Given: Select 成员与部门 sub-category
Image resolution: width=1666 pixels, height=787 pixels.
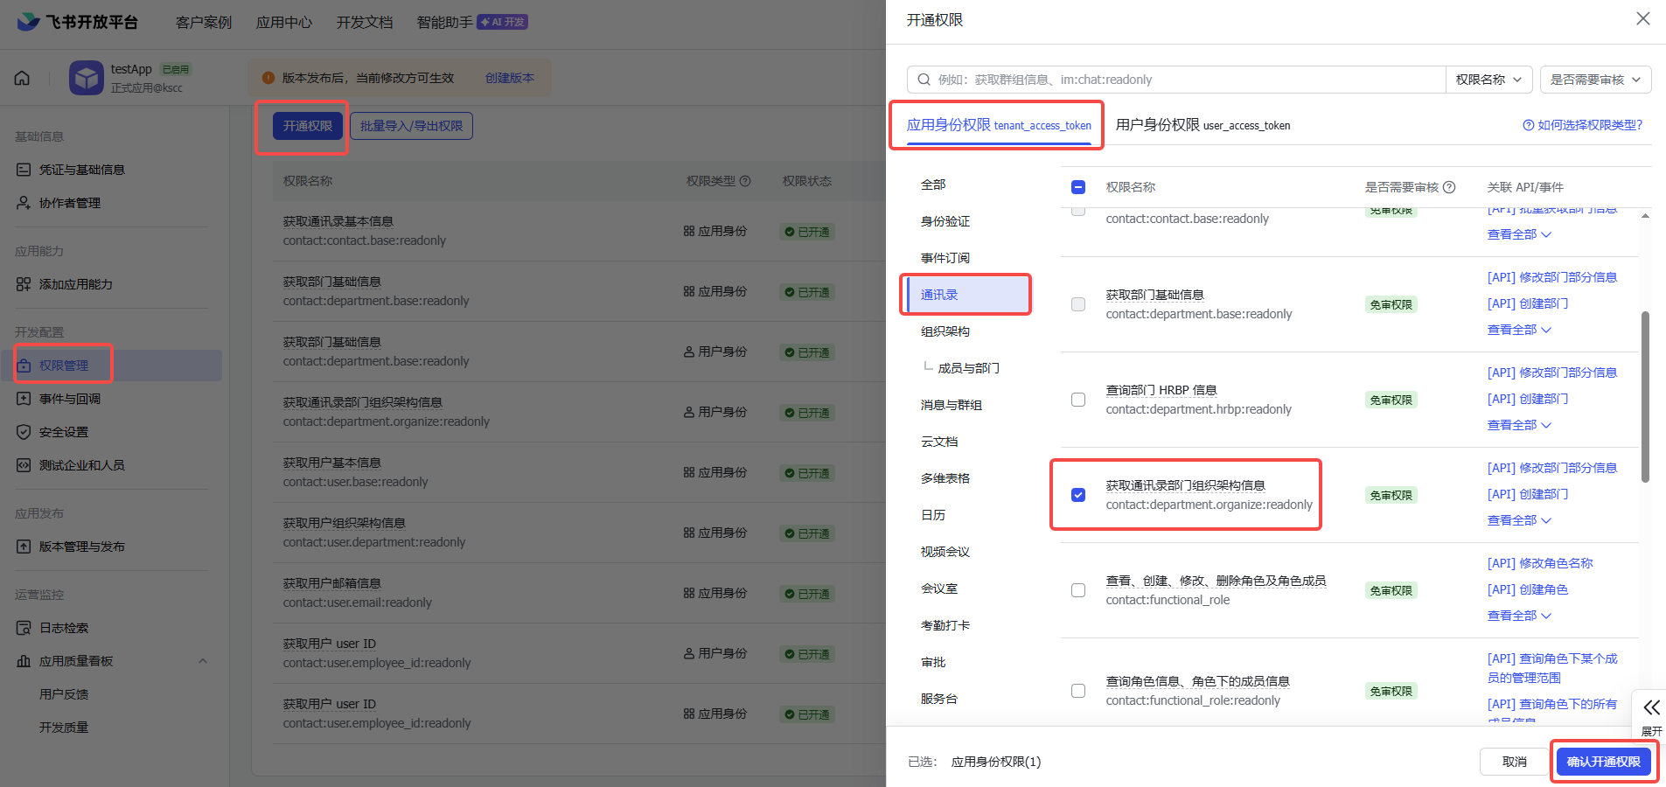Looking at the screenshot, I should (x=968, y=368).
